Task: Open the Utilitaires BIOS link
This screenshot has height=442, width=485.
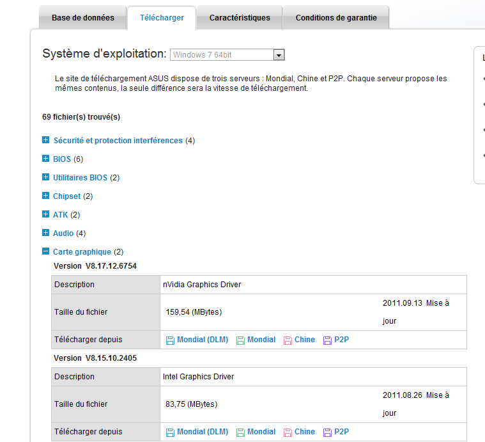Action: click(x=80, y=178)
